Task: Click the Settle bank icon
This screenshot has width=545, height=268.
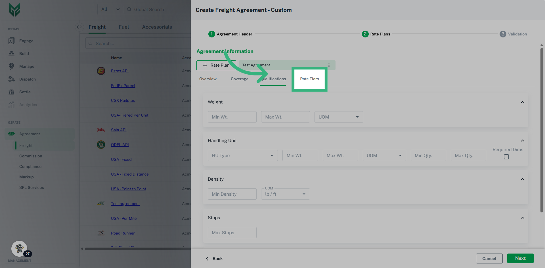Action: pyautogui.click(x=11, y=92)
